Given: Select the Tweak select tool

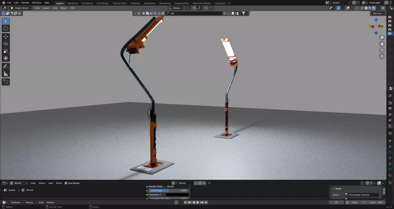Looking at the screenshot, I should [x=5, y=21].
